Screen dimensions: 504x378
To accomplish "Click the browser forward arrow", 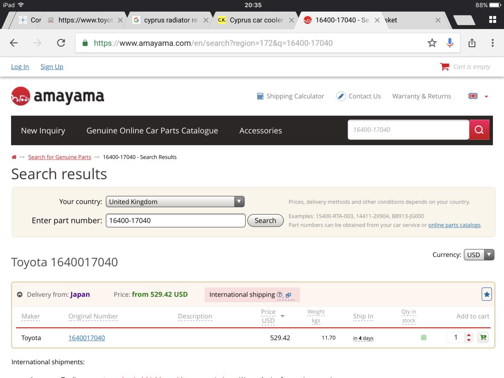I will click(x=37, y=43).
